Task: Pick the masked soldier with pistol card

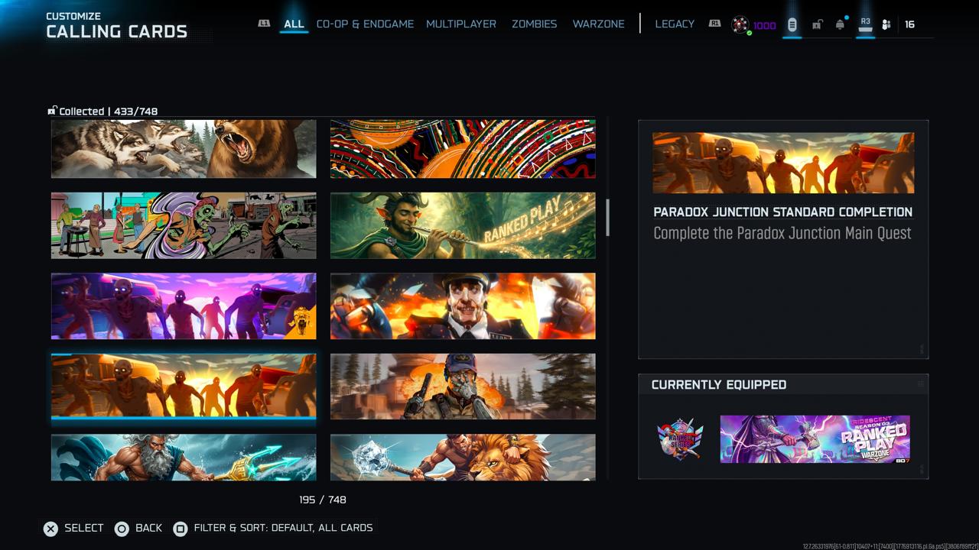Action: coord(463,387)
